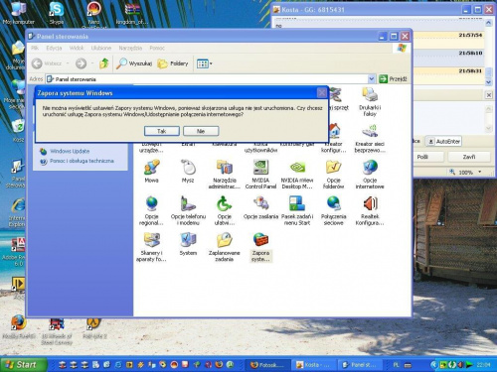Open Opcje internetowe icon

pyautogui.click(x=370, y=174)
